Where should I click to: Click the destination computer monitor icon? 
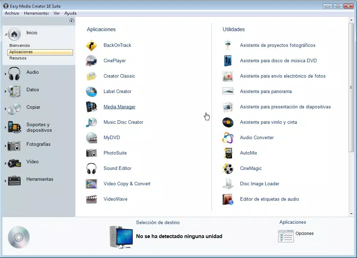click(121, 237)
